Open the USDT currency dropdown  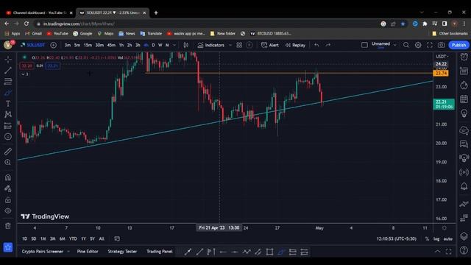(442, 57)
